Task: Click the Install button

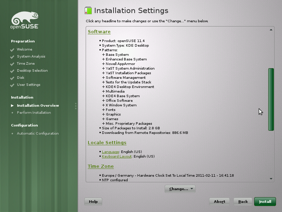Action: click(x=265, y=201)
